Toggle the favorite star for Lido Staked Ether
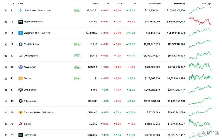This screenshot has height=140, width=222. pyautogui.click(x=6, y=10)
